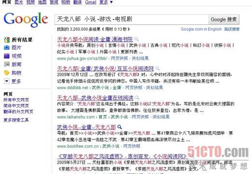Viewport: 252px width, 174px height.
Task: Open result 武侠小说--金庸--天龙八部
Action: 86,127
